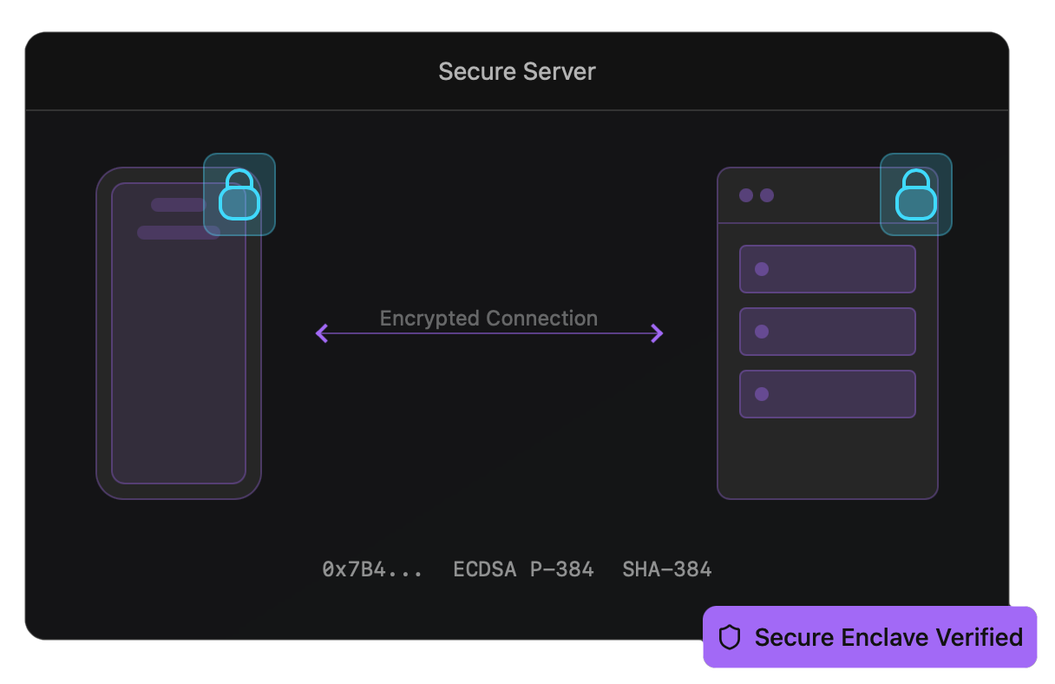Click the indicator dot in the middle server row
The image size is (1055, 684).
coord(762,332)
